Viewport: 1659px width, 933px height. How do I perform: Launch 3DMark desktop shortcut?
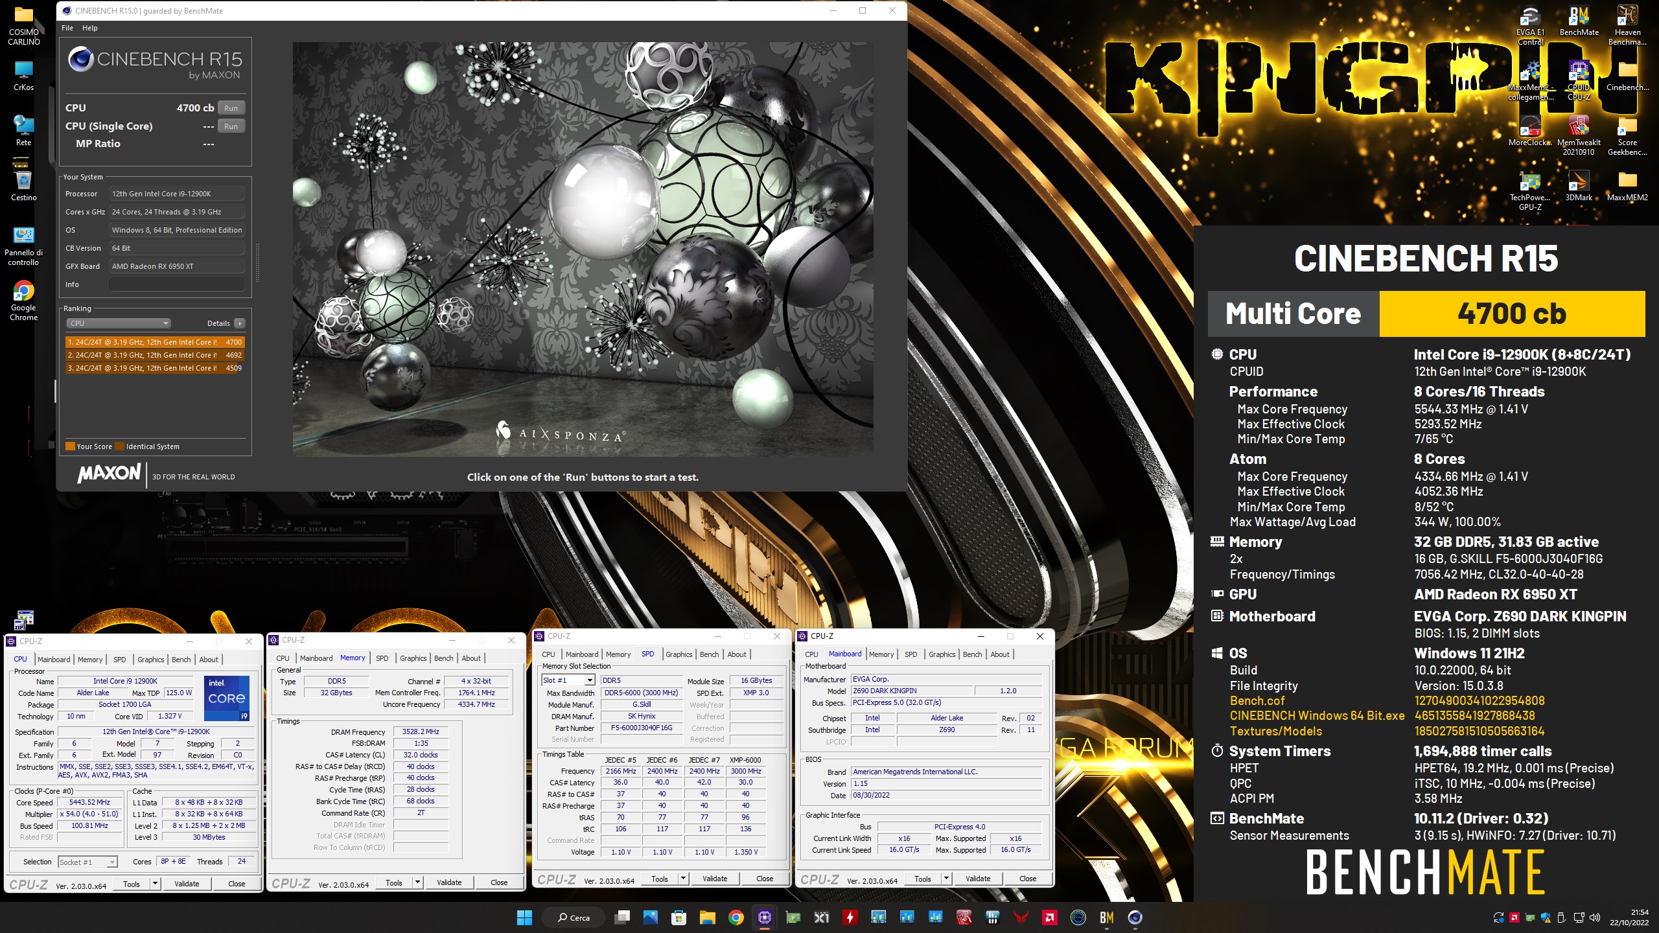[1579, 187]
